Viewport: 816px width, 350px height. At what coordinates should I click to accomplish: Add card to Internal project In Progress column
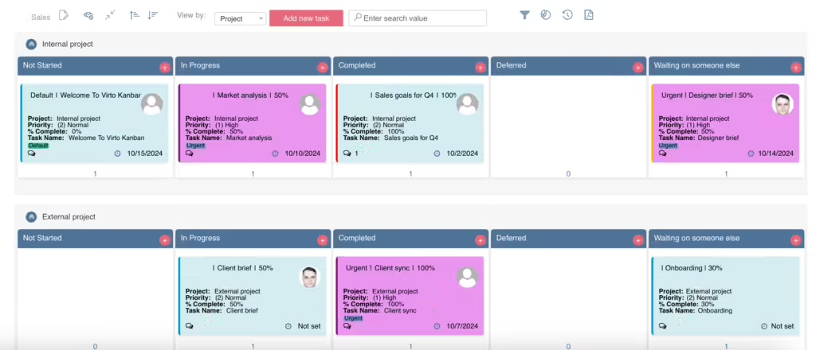(323, 68)
